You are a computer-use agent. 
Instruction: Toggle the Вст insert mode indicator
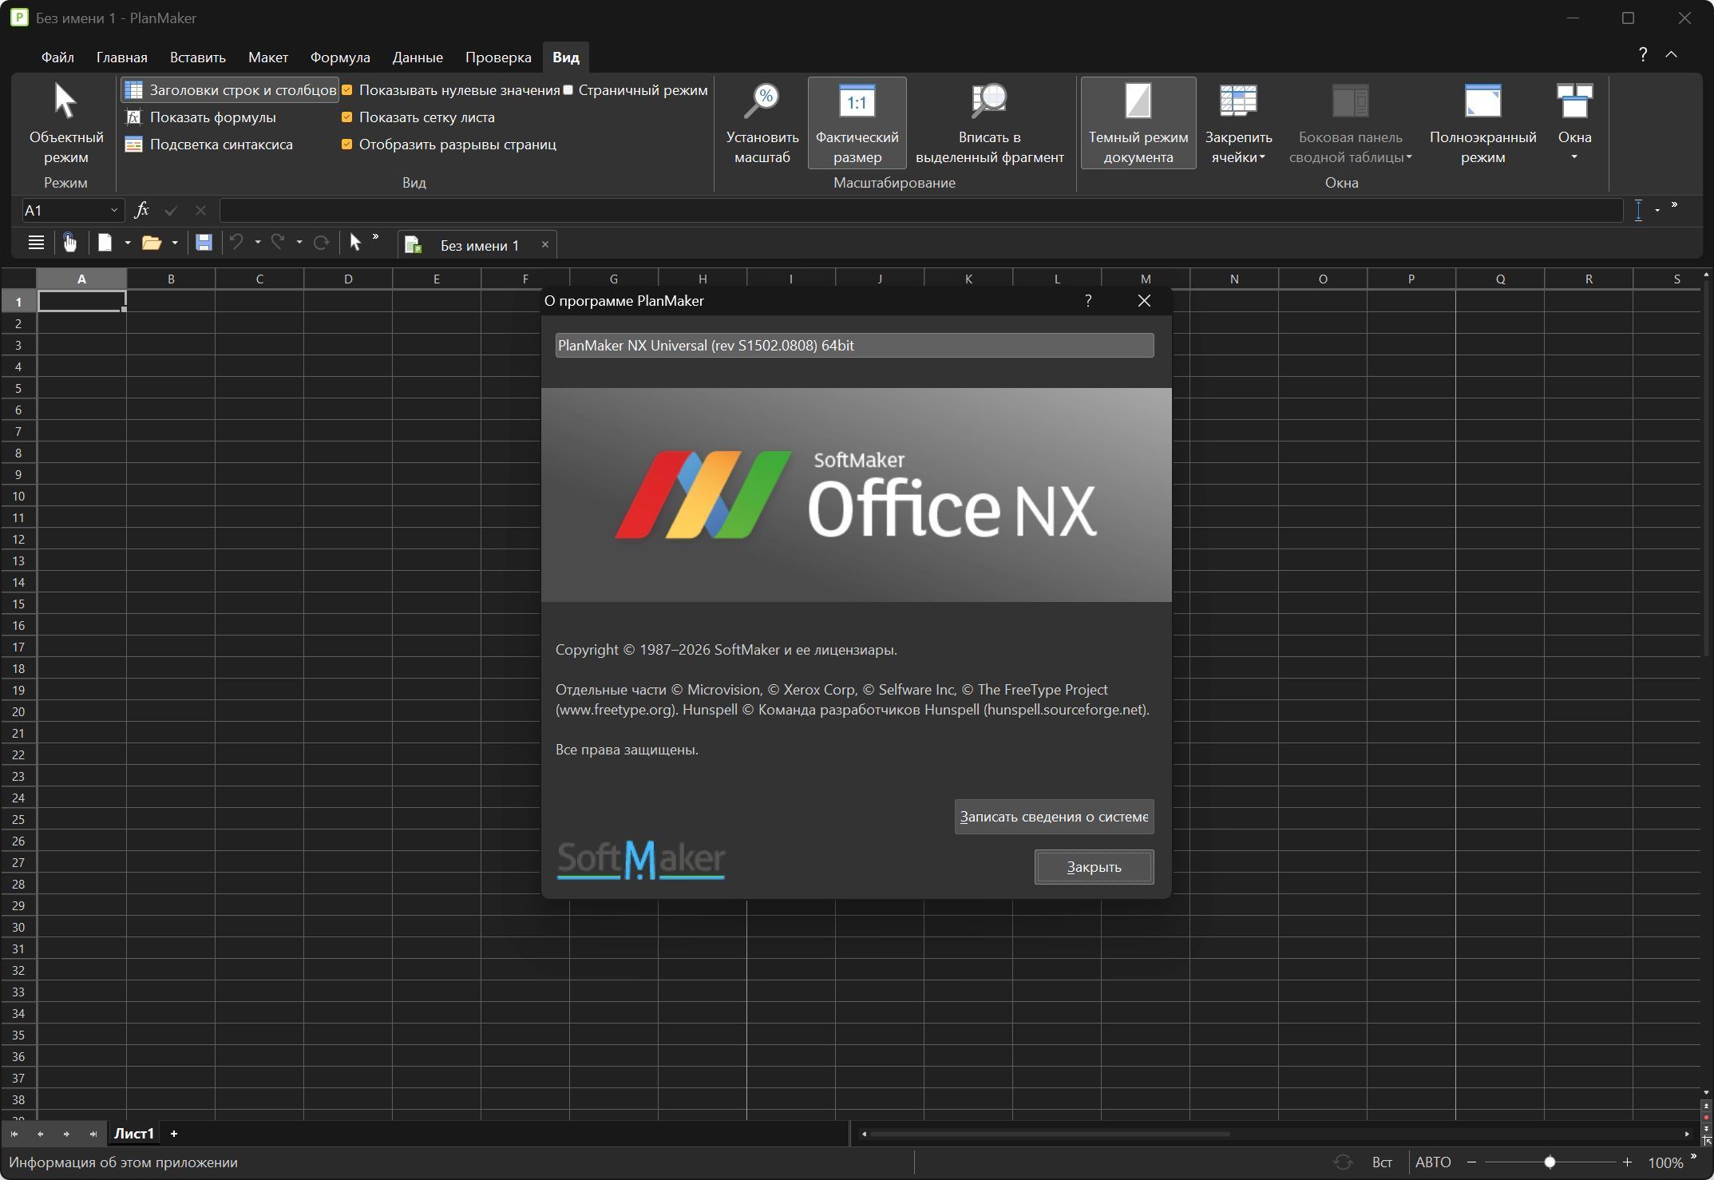coord(1382,1162)
